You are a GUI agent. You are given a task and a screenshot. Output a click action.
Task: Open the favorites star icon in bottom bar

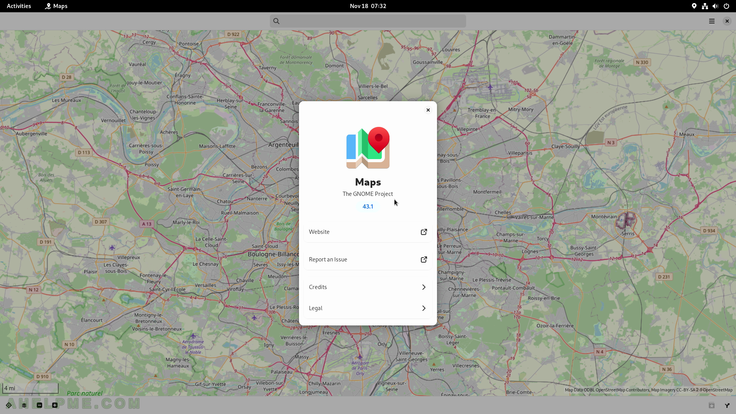tap(712, 405)
